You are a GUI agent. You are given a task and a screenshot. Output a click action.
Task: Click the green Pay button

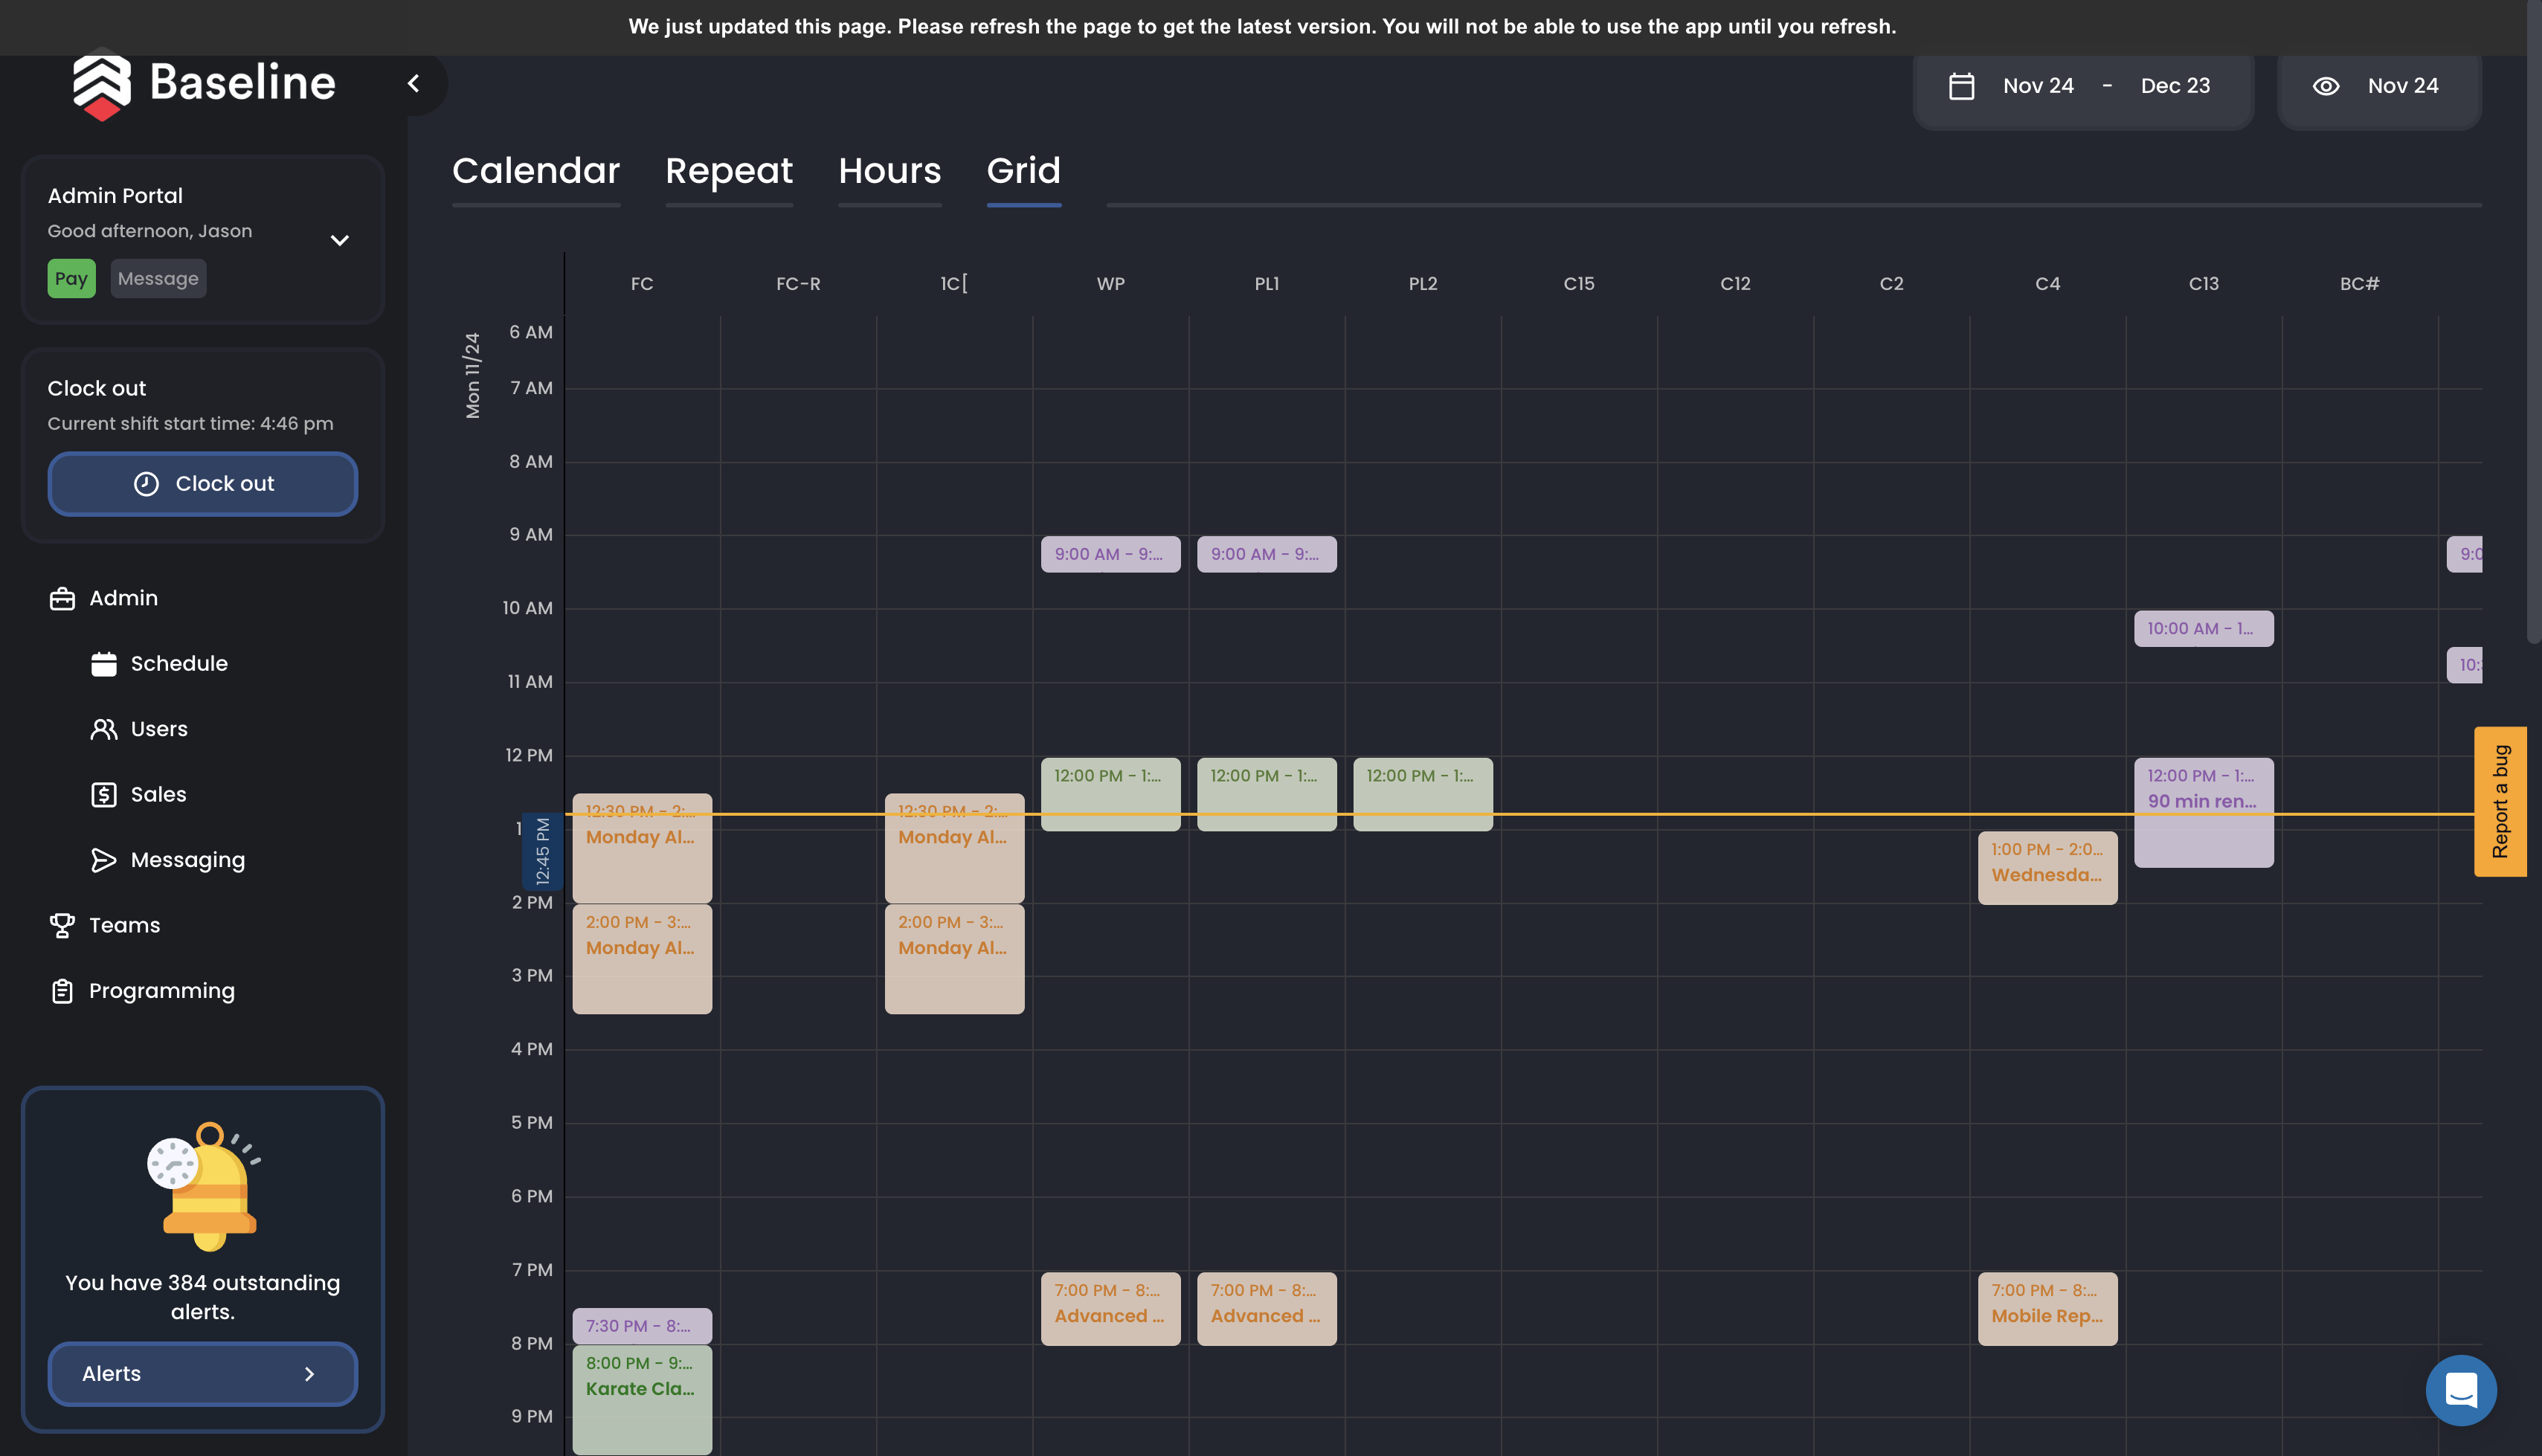click(71, 279)
